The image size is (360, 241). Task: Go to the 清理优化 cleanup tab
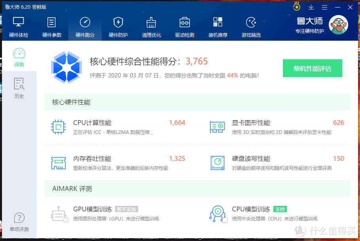[x=151, y=27]
